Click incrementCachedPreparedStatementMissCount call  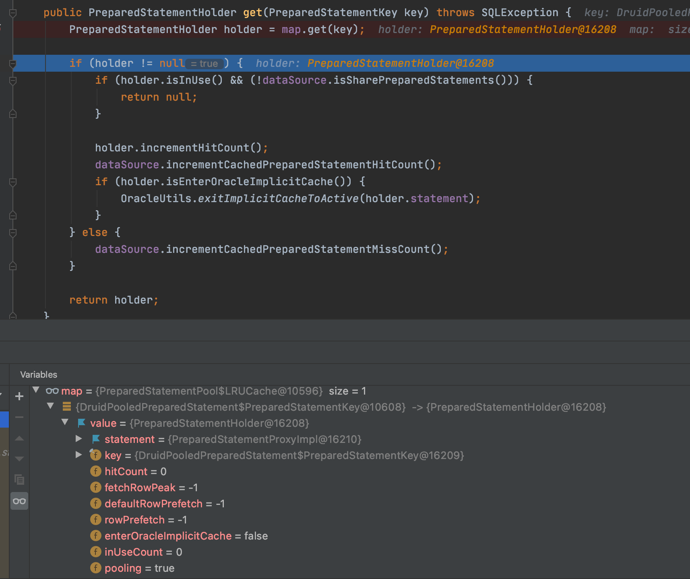(298, 249)
